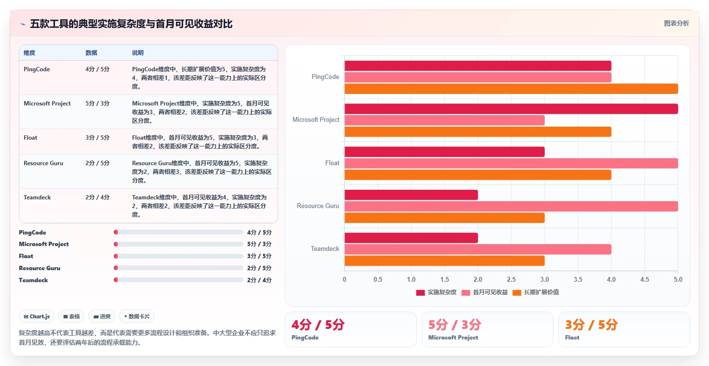This screenshot has width=709, height=366.
Task: Click Float in the table's first column
Action: [30, 138]
